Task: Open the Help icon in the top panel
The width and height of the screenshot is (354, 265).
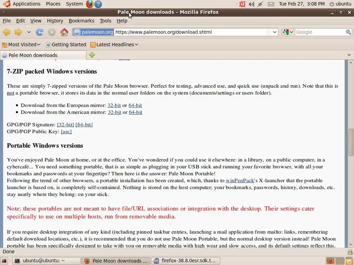Action: (98, 4)
